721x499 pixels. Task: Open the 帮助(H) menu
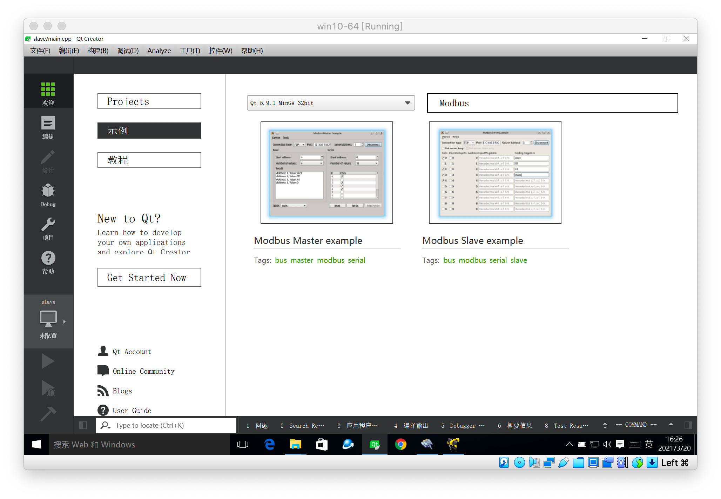coord(252,51)
